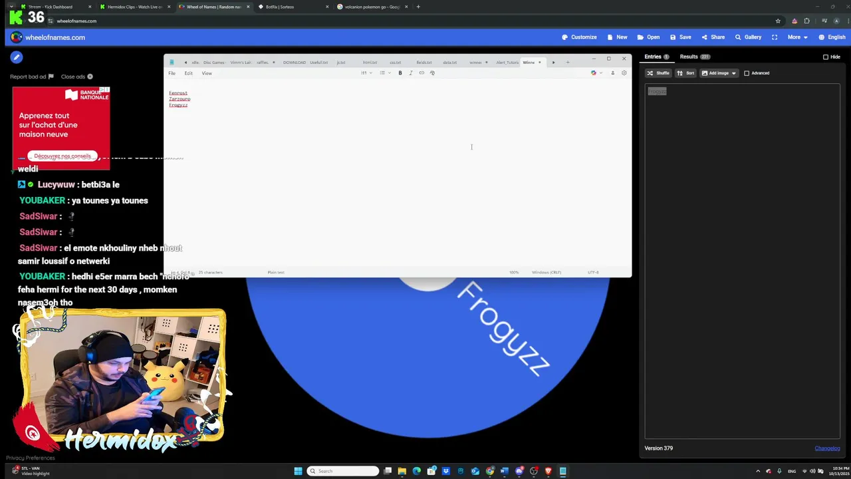Open Privacy Preferences
The image size is (851, 479).
pos(31,458)
